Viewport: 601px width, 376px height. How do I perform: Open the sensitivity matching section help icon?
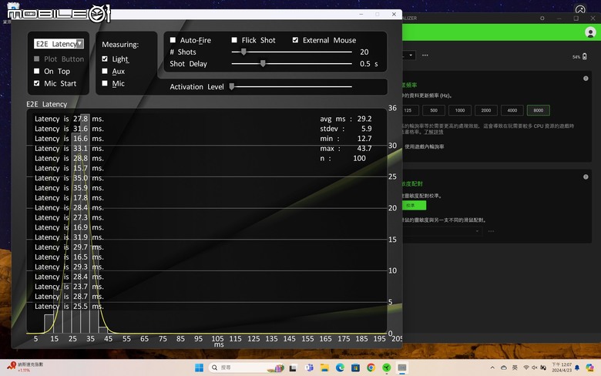(x=586, y=176)
